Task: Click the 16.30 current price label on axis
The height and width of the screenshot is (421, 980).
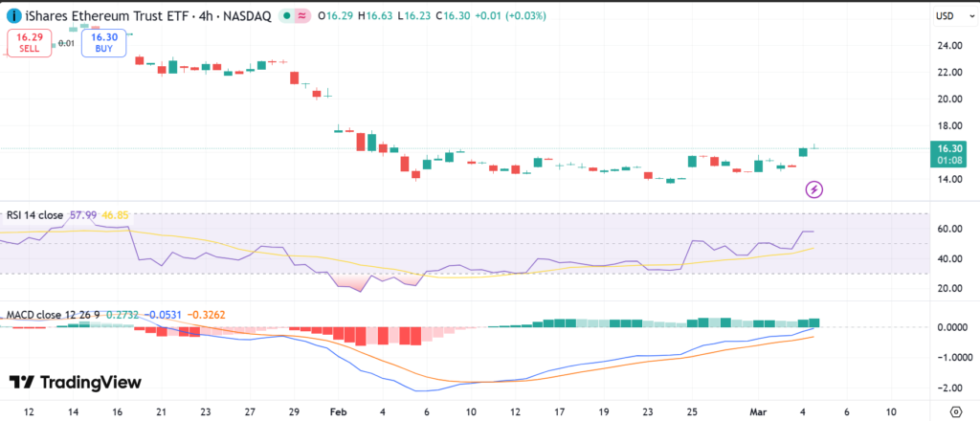Action: 949,148
